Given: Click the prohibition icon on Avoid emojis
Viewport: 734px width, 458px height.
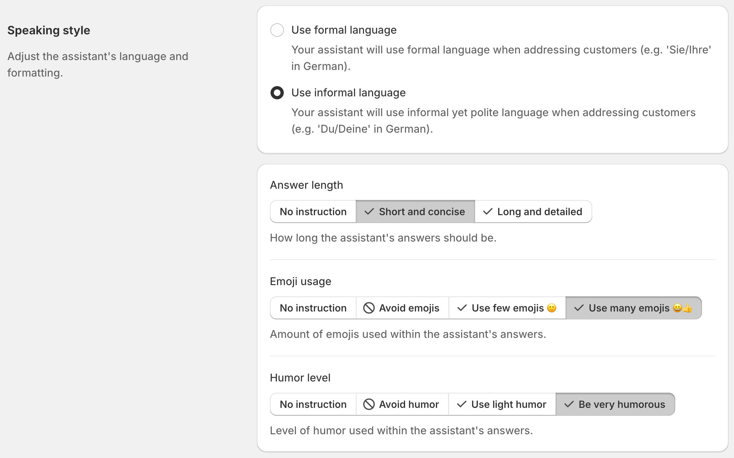Looking at the screenshot, I should tap(369, 308).
